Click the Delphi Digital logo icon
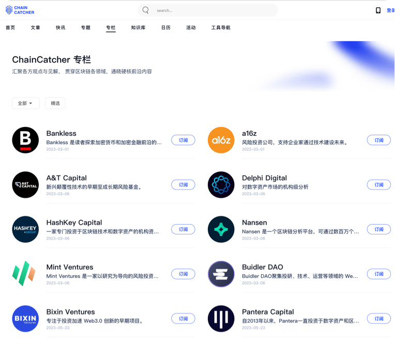 [221, 185]
